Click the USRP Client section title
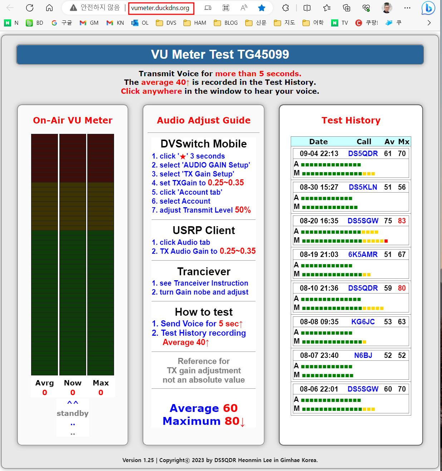This screenshot has width=442, height=471. click(x=204, y=230)
